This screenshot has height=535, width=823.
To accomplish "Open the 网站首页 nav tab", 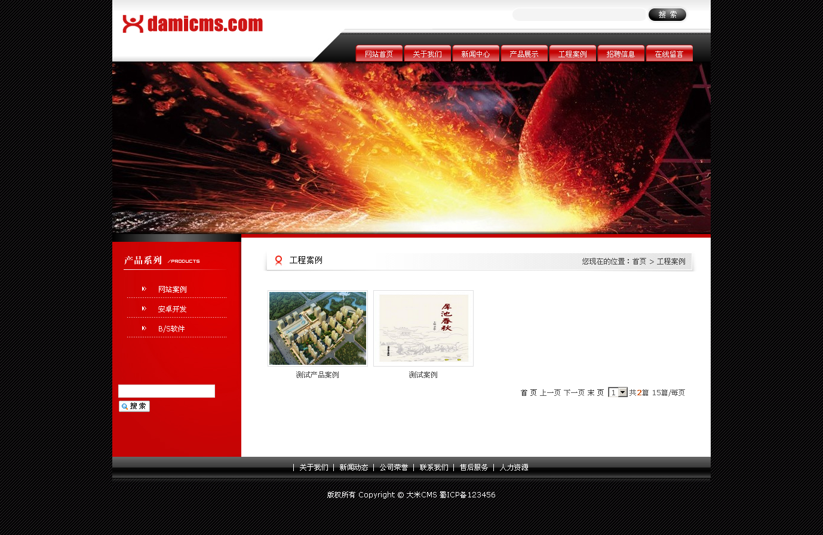I will (x=379, y=54).
